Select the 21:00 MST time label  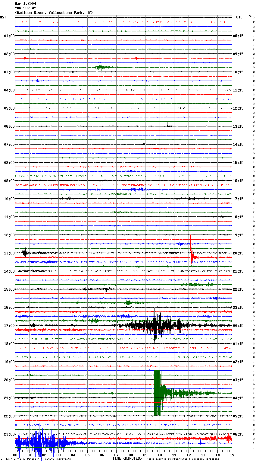point(9,398)
